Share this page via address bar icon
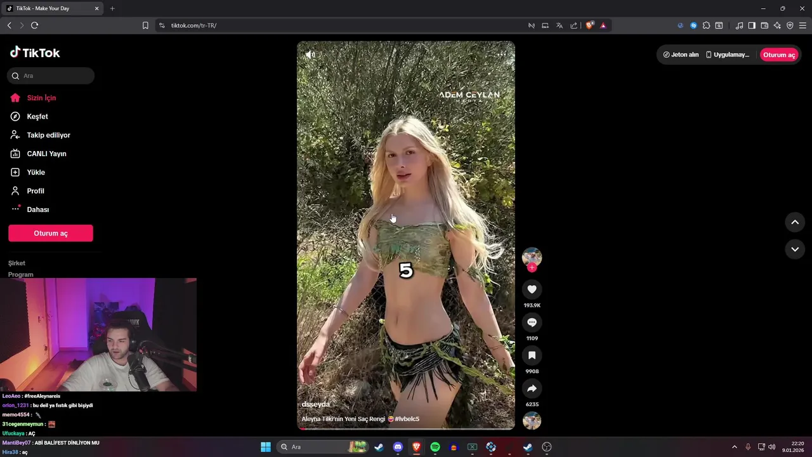The width and height of the screenshot is (812, 457). pos(573,25)
